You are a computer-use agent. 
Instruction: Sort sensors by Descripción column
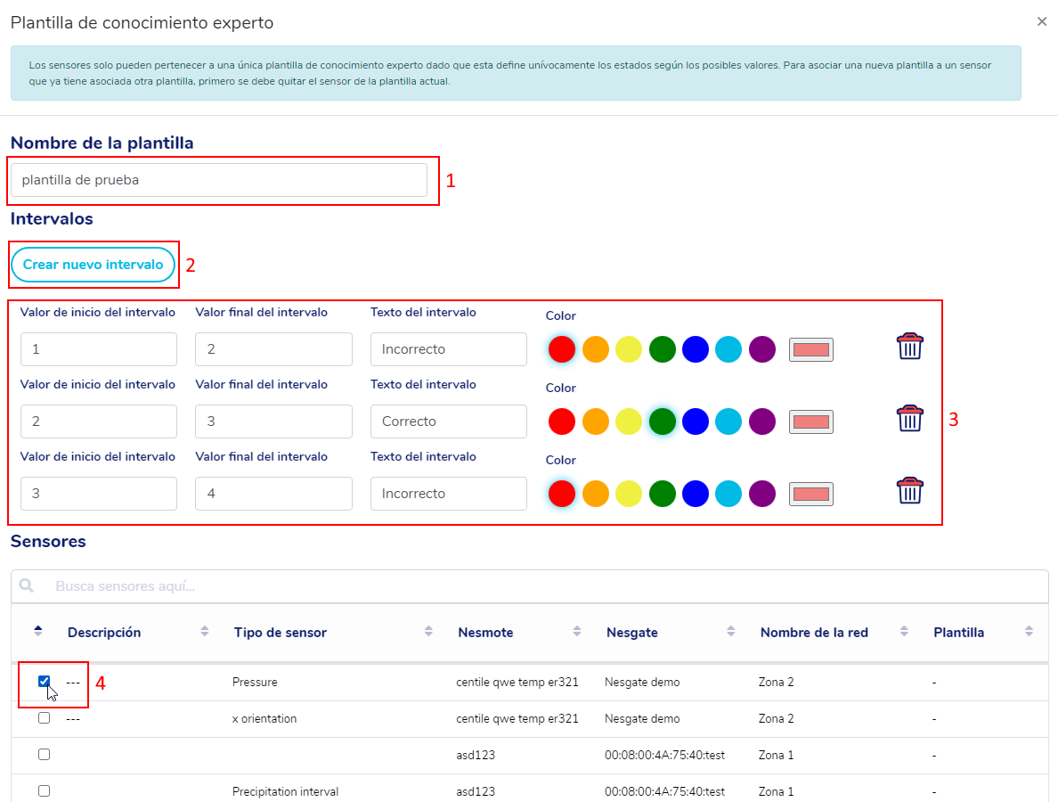pyautogui.click(x=205, y=632)
